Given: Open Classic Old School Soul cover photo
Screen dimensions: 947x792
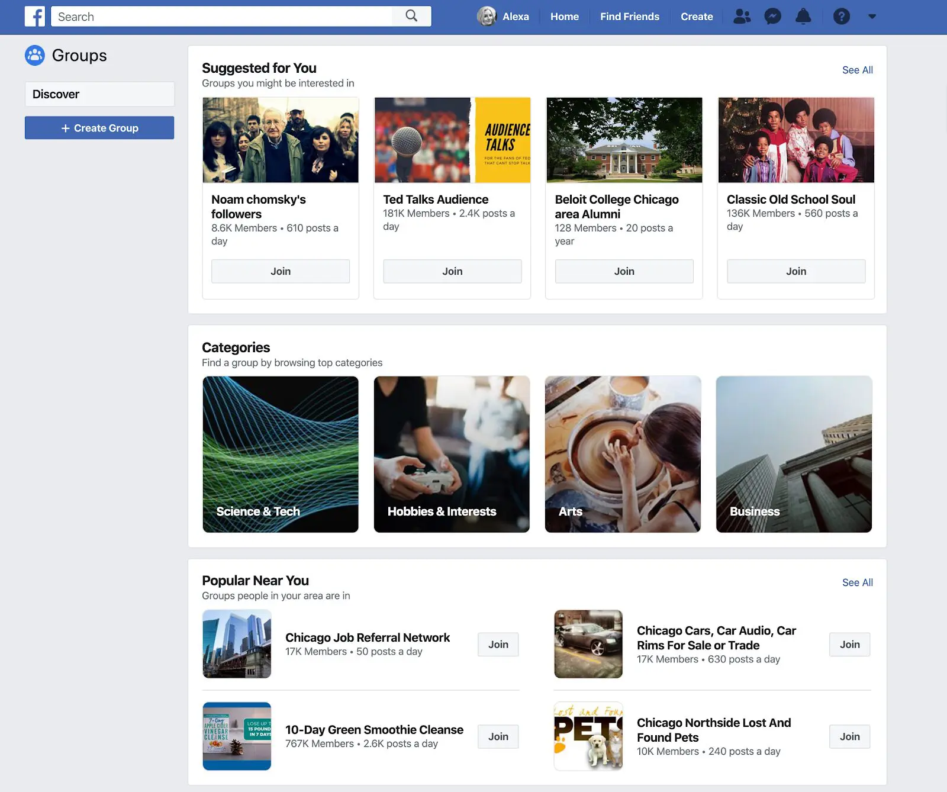Looking at the screenshot, I should tap(796, 140).
